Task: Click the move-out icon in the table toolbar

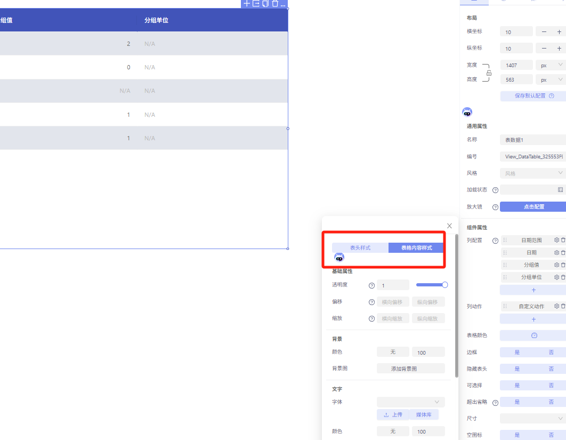Action: point(256,4)
